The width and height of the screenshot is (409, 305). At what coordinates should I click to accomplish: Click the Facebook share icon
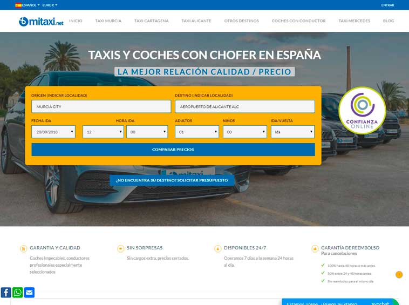coord(6,293)
